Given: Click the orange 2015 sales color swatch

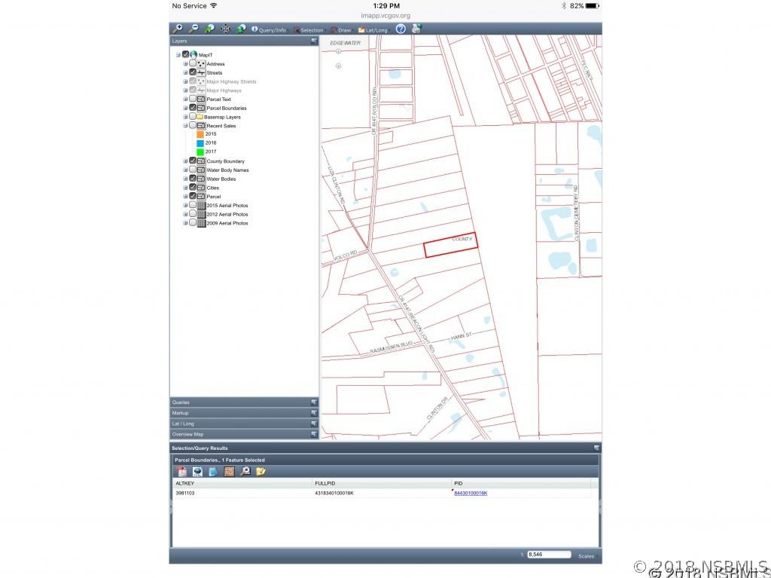Looking at the screenshot, I should (200, 134).
